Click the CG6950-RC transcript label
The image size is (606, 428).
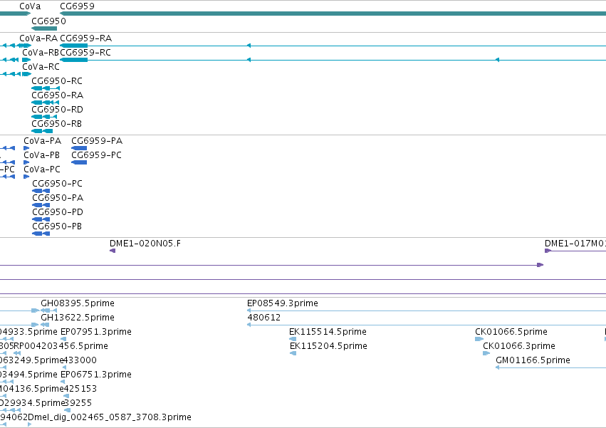tap(57, 81)
